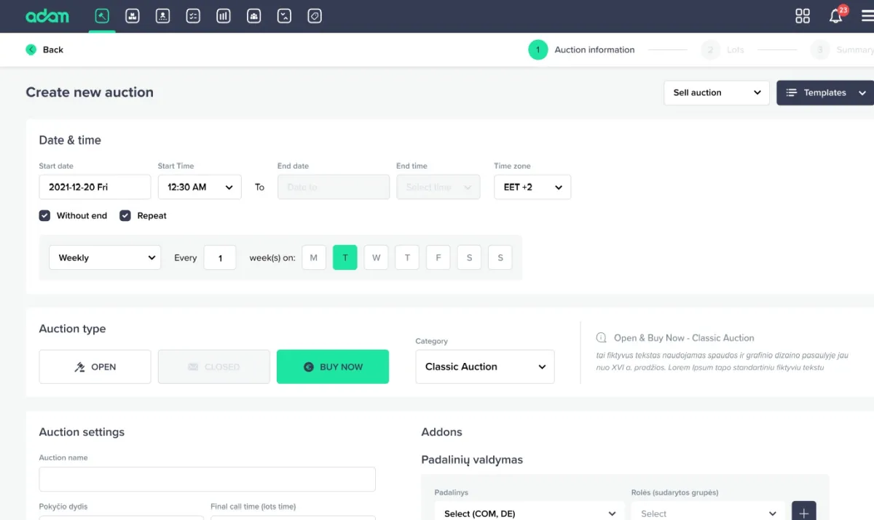
Task: Open the auctions gavel icon in navbar
Action: [x=102, y=15]
